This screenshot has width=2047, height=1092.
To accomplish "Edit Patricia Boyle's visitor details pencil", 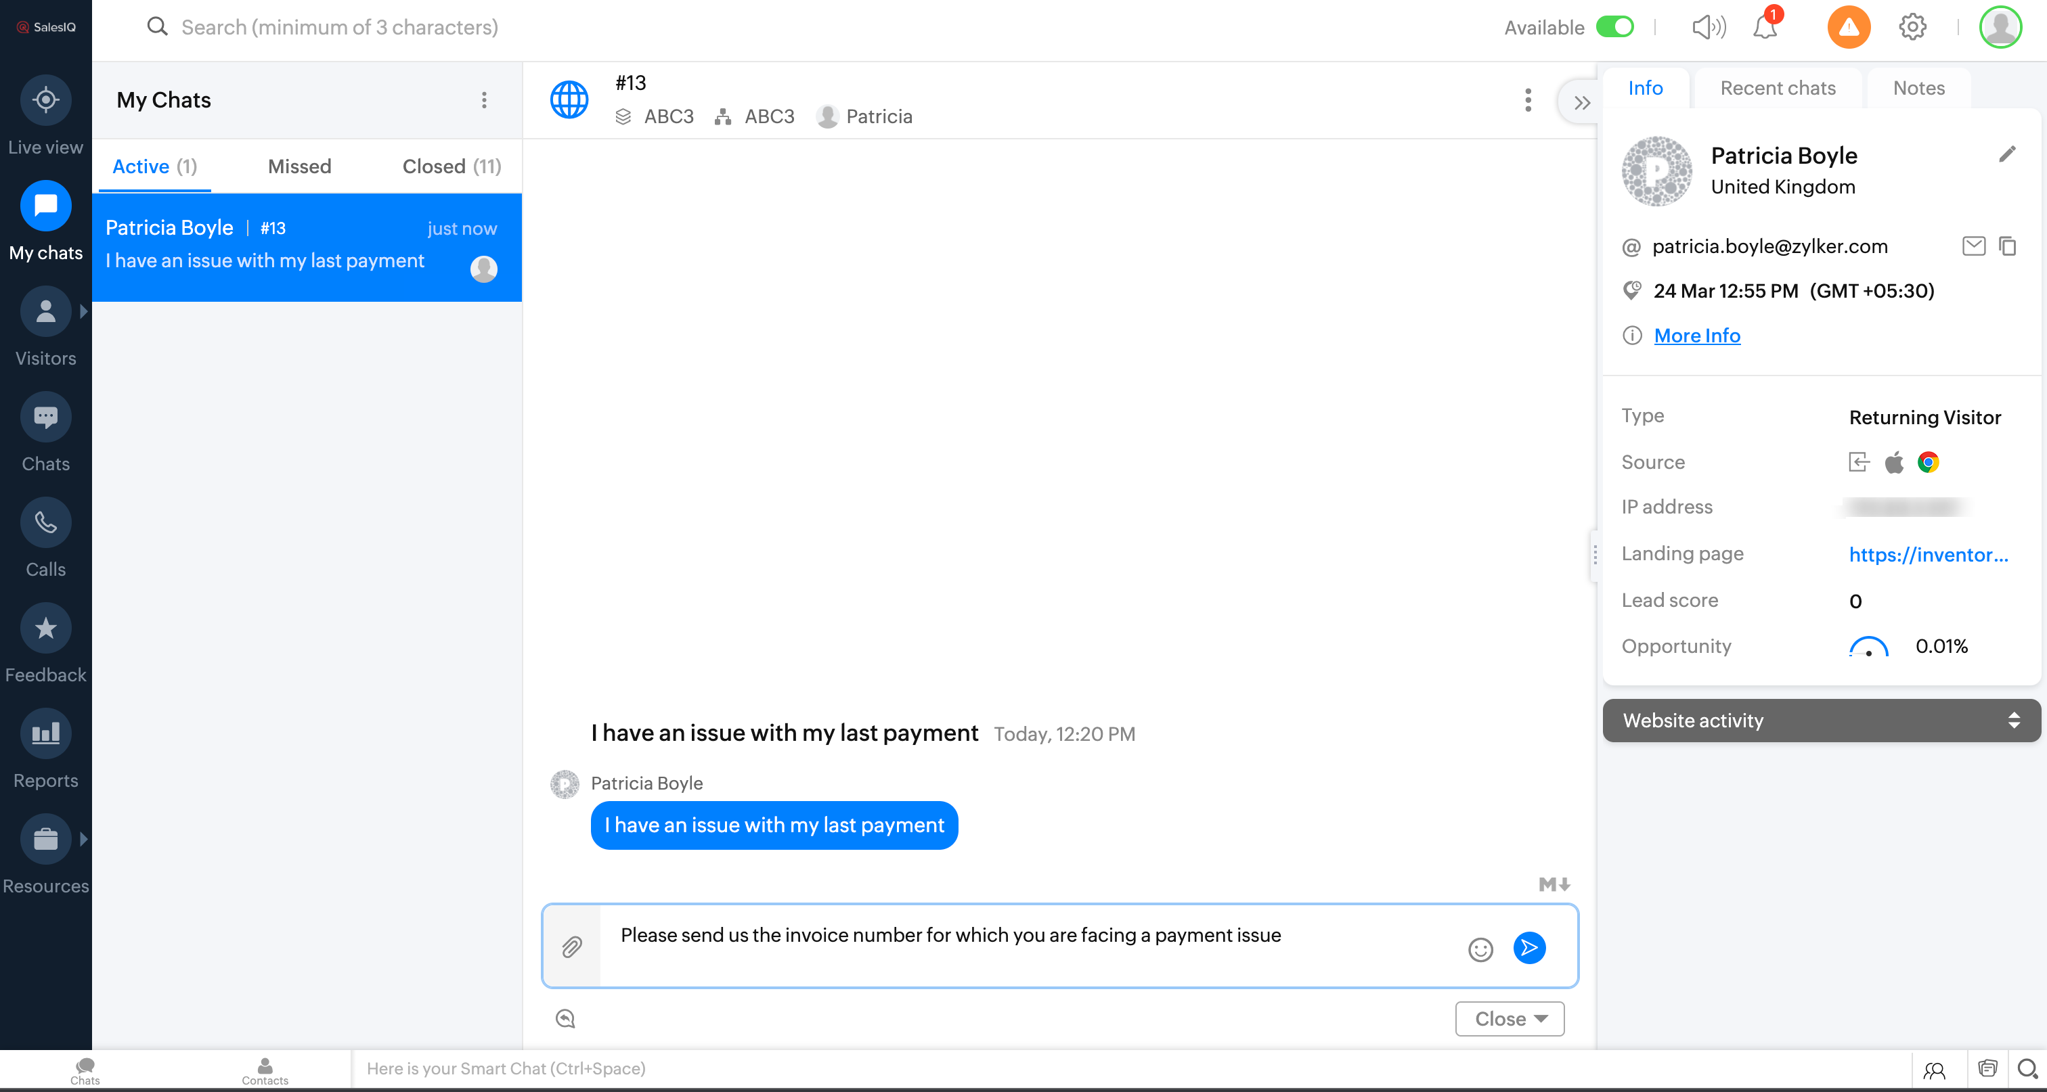I will tap(2006, 154).
